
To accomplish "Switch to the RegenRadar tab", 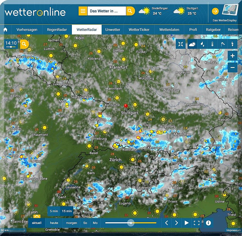I will click(x=57, y=30).
